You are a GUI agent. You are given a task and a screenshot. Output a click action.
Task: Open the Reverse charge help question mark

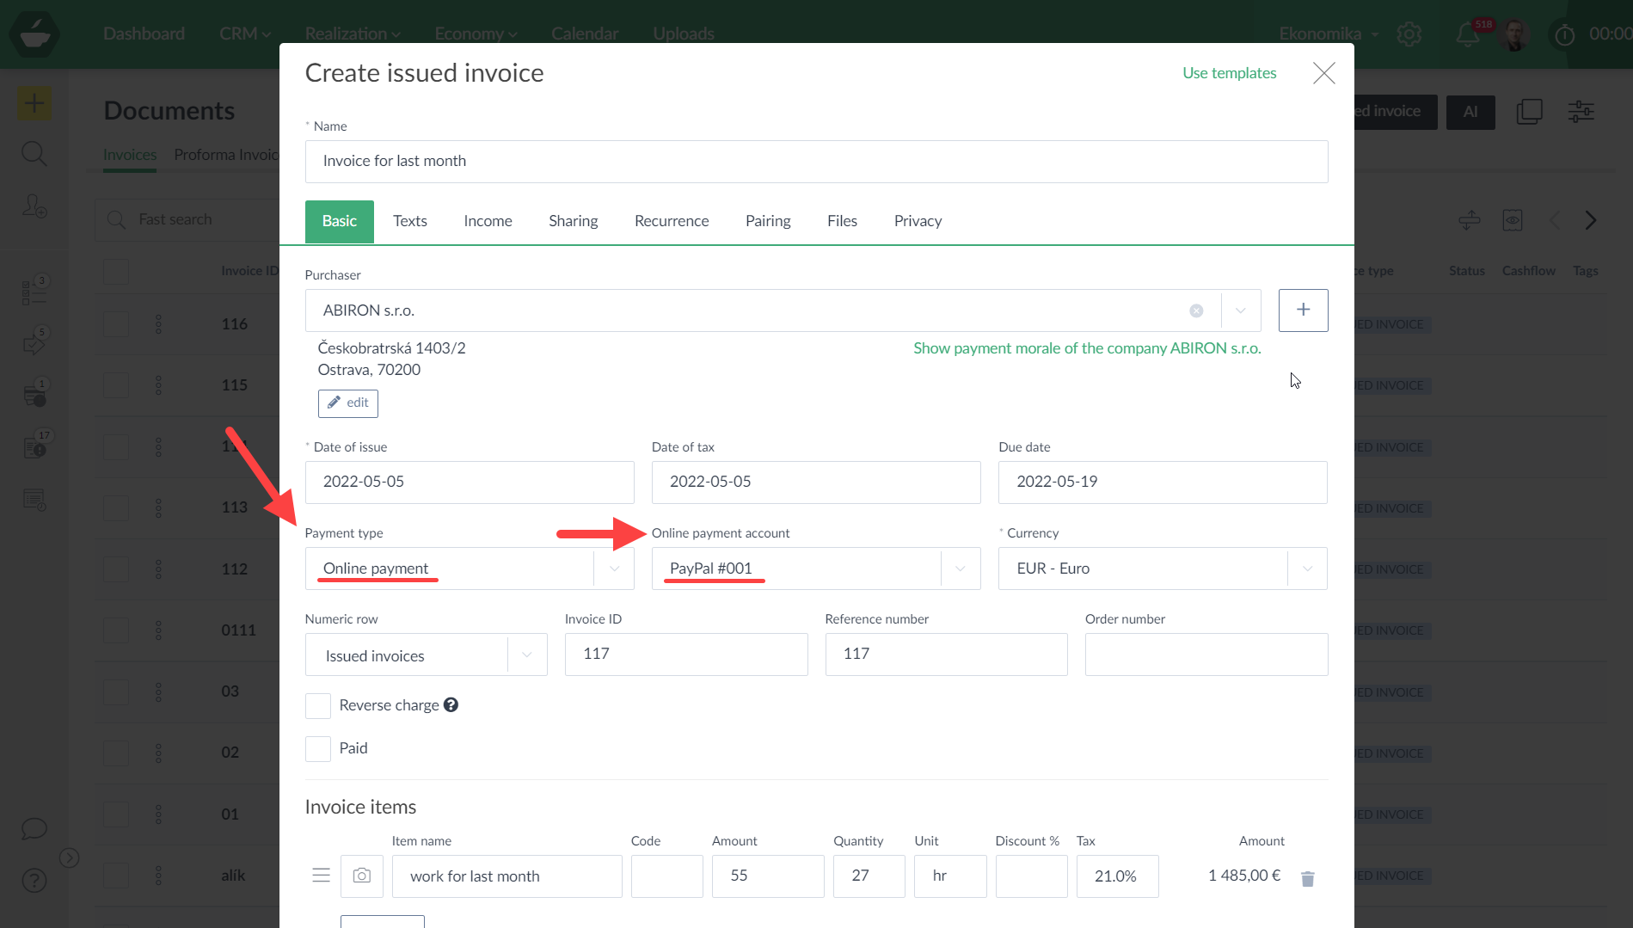pyautogui.click(x=451, y=705)
